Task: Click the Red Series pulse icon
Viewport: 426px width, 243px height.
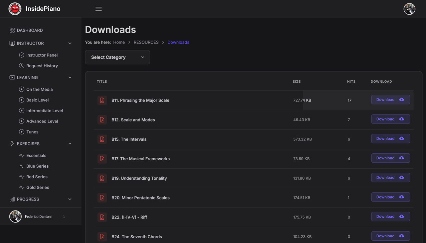Action: (x=22, y=177)
